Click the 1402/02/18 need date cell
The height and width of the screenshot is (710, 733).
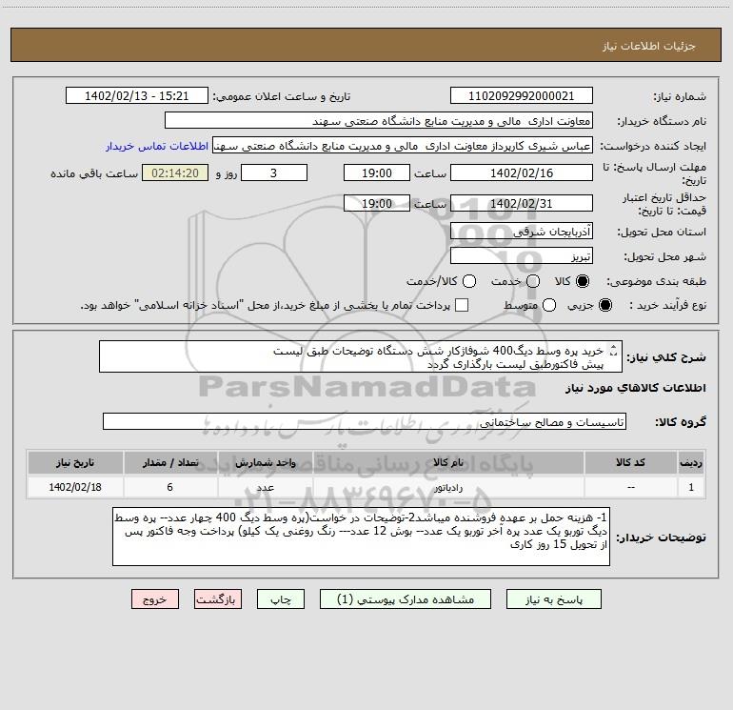[x=75, y=487]
